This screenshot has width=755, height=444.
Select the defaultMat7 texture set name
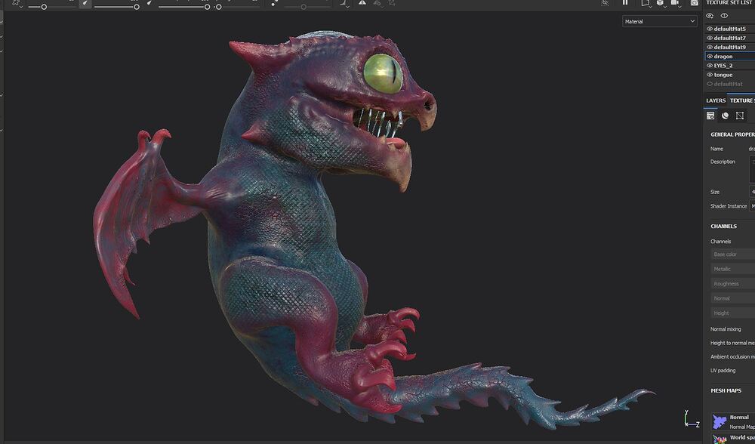coord(729,38)
